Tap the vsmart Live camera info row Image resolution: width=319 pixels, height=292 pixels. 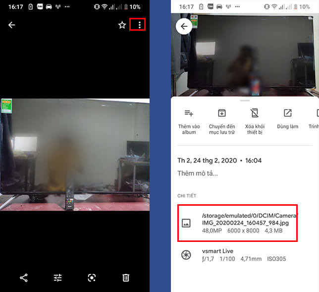point(233,255)
